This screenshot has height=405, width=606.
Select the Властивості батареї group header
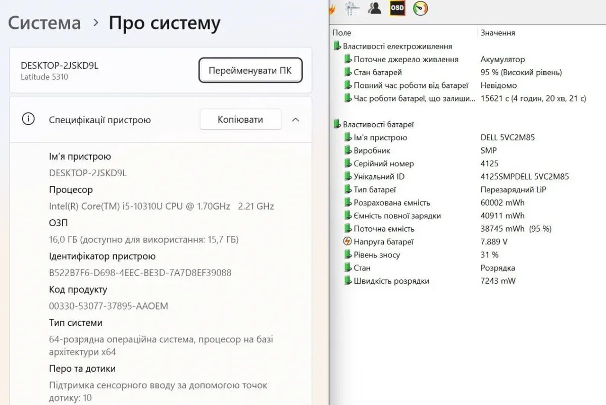pos(378,124)
